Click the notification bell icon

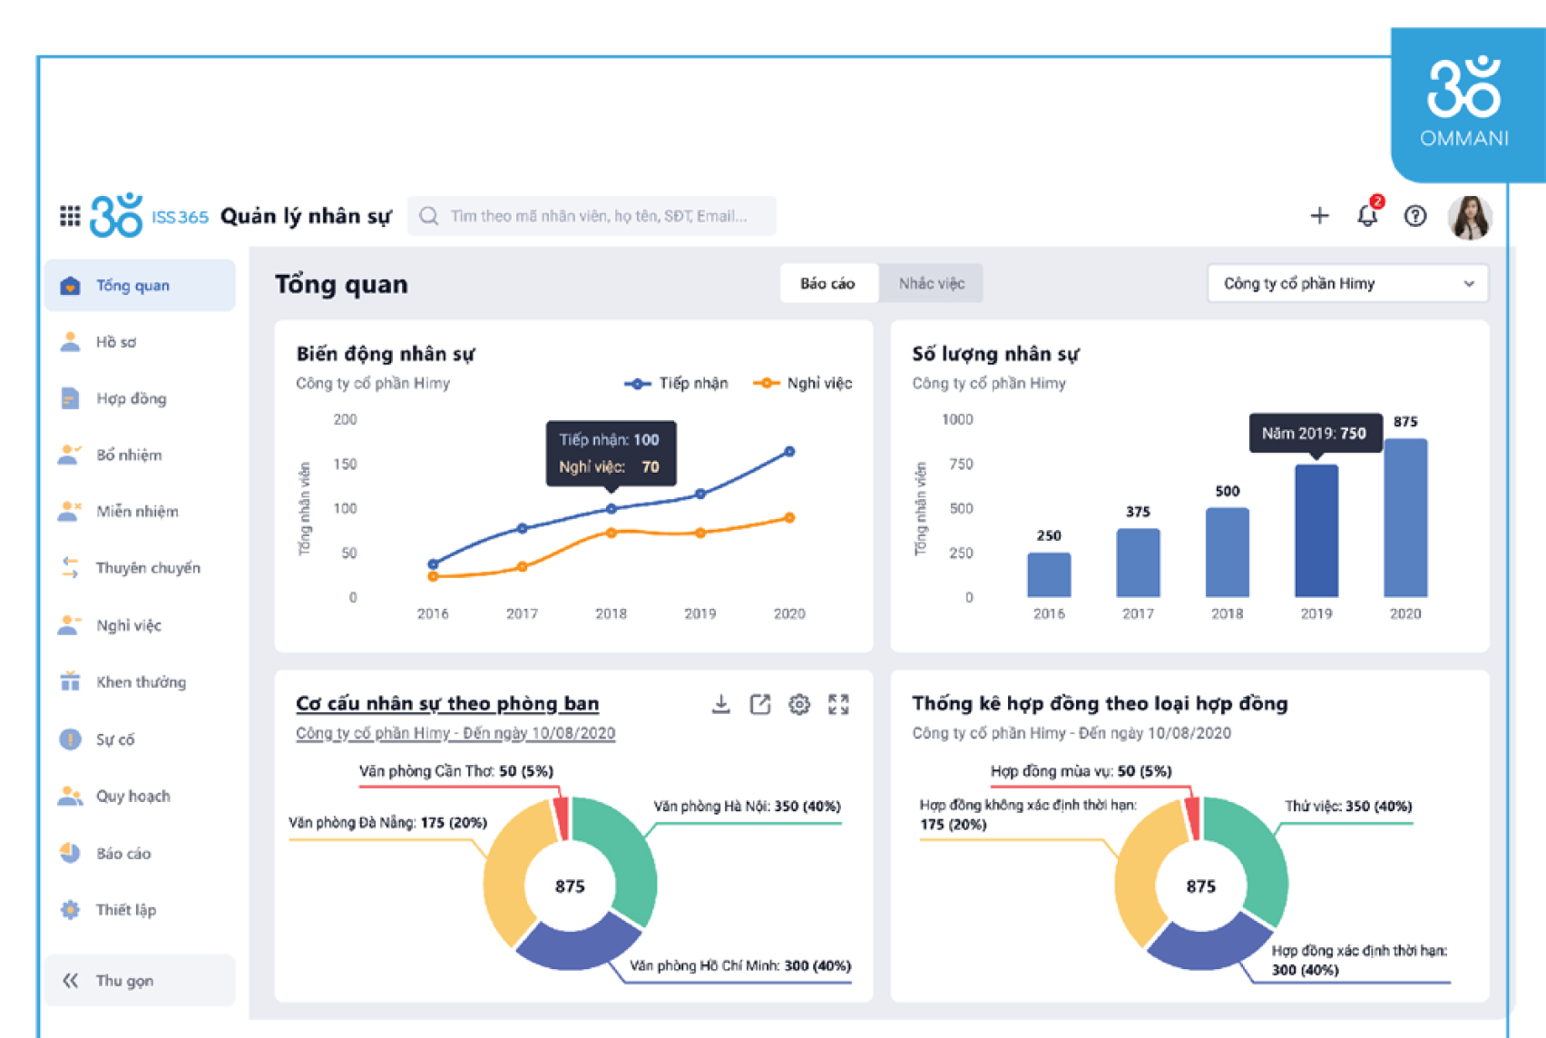coord(1366,216)
